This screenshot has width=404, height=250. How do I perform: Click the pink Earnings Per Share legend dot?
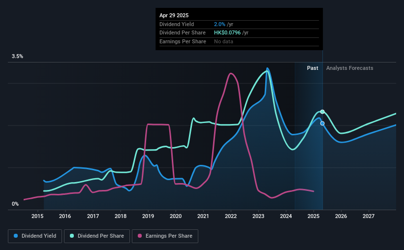[x=140, y=236]
